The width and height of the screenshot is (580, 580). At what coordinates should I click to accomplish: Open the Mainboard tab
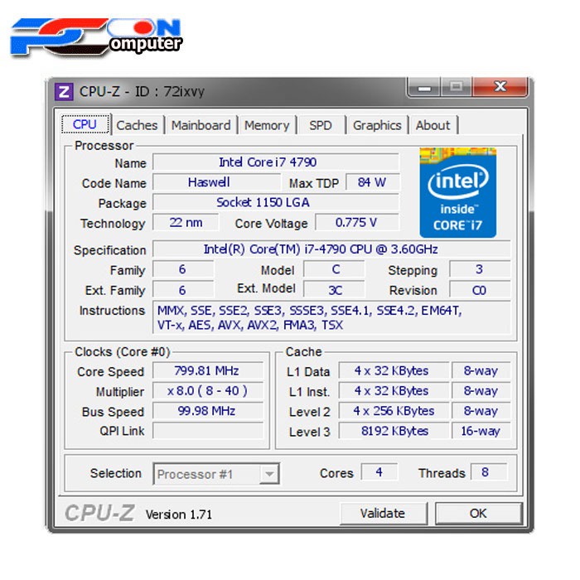pyautogui.click(x=201, y=125)
